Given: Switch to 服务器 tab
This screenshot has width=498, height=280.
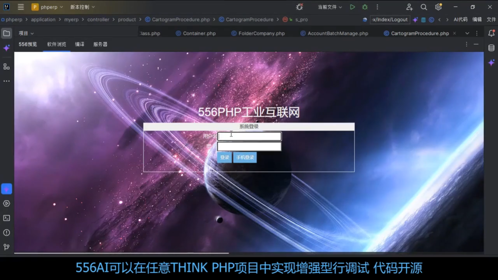Looking at the screenshot, I should tap(100, 44).
